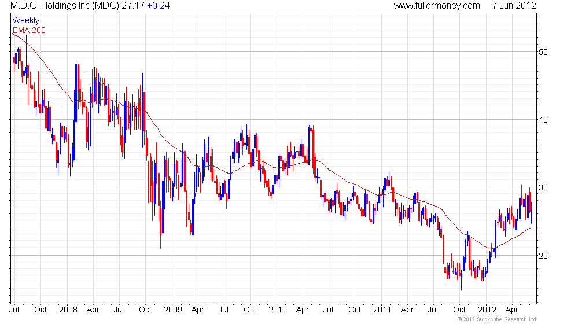Click the 2011 year label on the time axis
The width and height of the screenshot is (567, 324).
point(382,310)
